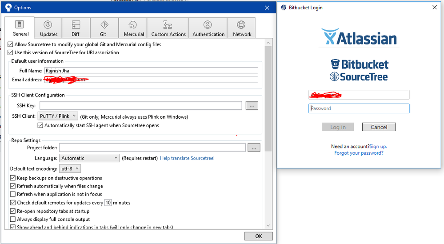Open the Diff tab icon
Image resolution: width=444 pixels, height=244 pixels.
click(x=76, y=25)
